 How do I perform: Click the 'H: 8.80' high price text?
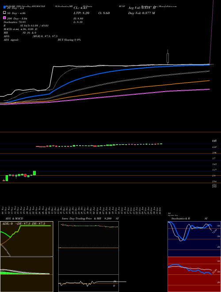tap(78, 19)
